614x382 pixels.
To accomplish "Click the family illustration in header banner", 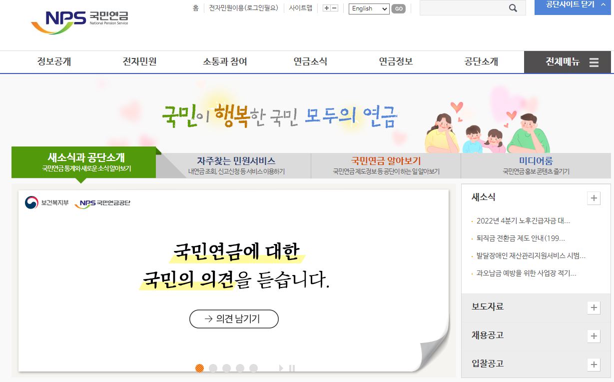I will tap(487, 127).
